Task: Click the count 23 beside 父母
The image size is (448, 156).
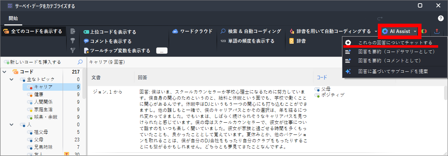Action: tap(77, 140)
